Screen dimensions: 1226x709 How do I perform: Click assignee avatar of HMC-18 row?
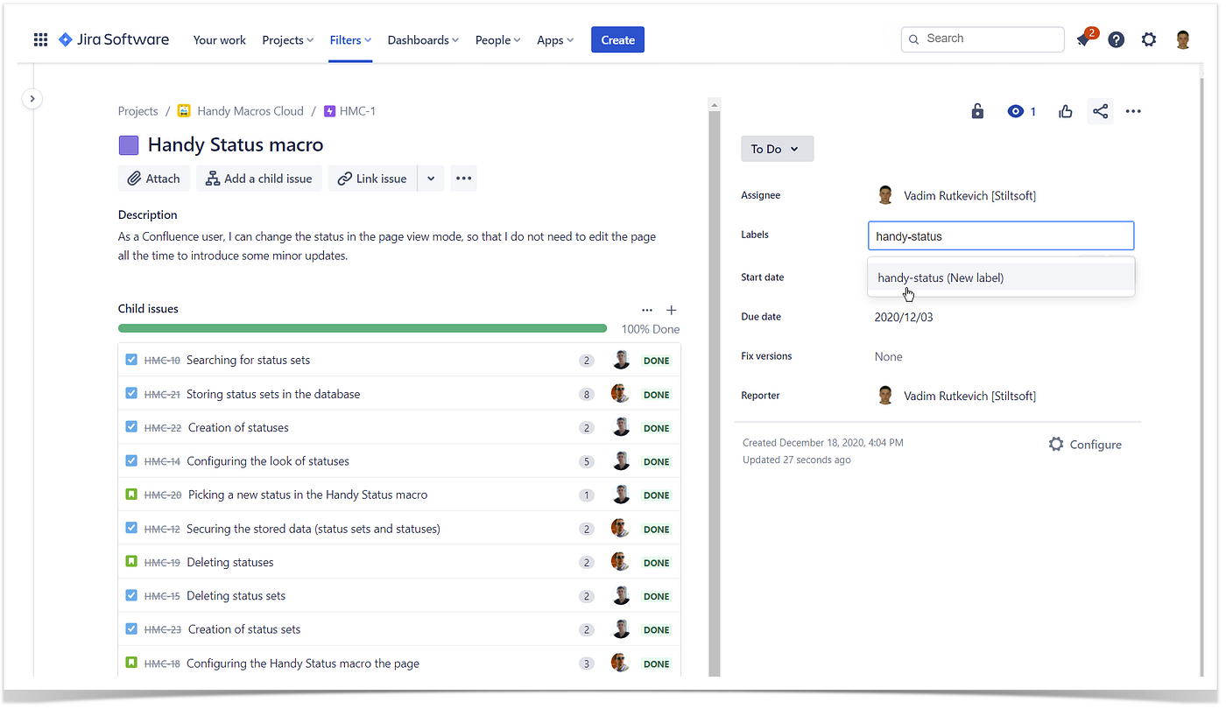pyautogui.click(x=620, y=663)
